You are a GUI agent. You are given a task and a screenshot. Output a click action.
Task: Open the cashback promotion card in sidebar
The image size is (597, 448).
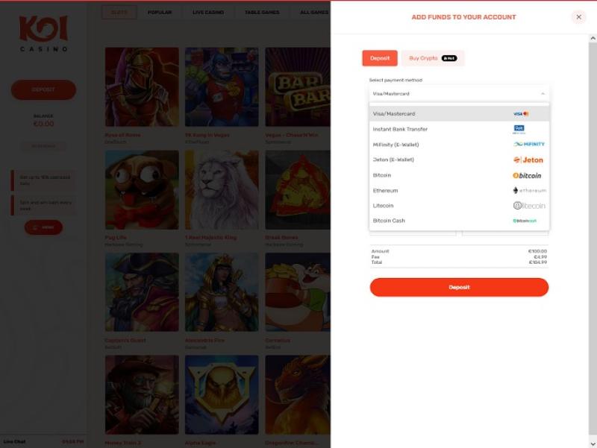[43, 180]
